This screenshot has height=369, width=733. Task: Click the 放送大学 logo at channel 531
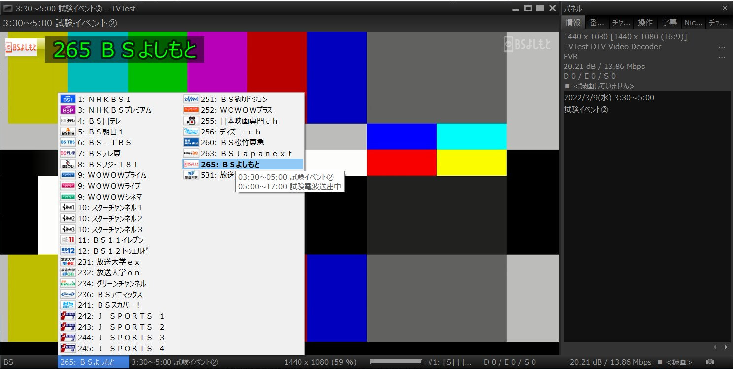pyautogui.click(x=191, y=175)
